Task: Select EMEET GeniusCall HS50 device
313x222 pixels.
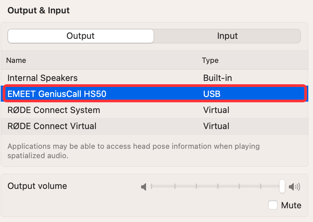Action: [x=154, y=94]
